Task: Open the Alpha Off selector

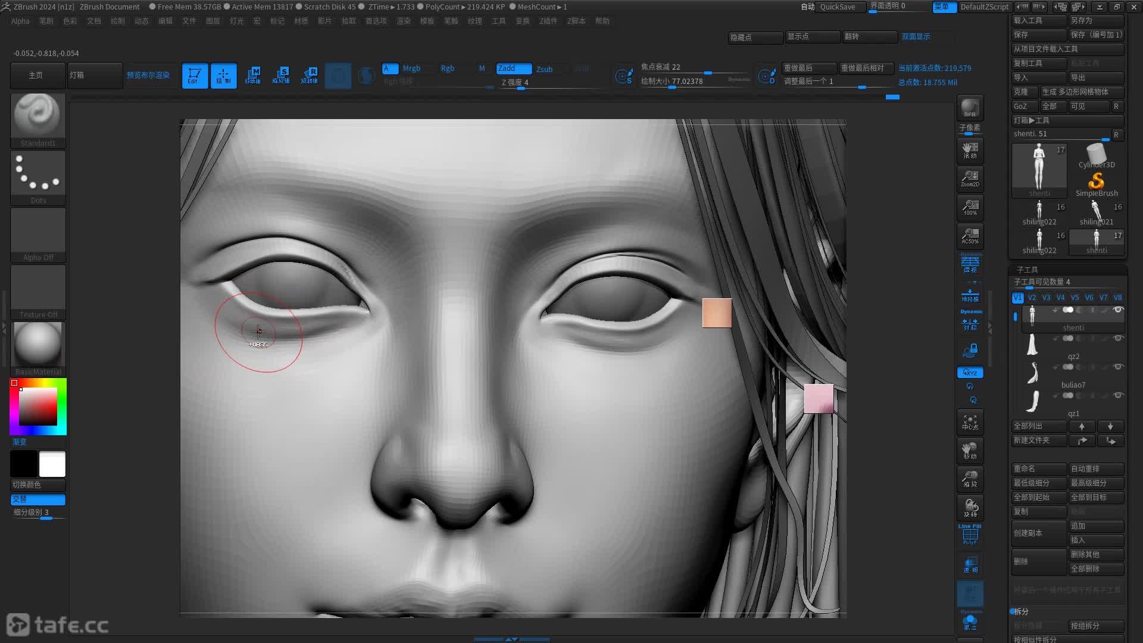Action: (x=38, y=235)
